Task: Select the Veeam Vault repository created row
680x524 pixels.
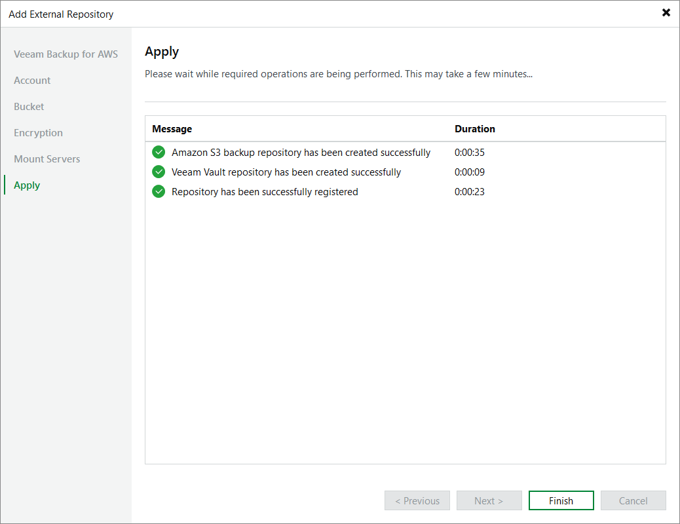Action: 406,172
